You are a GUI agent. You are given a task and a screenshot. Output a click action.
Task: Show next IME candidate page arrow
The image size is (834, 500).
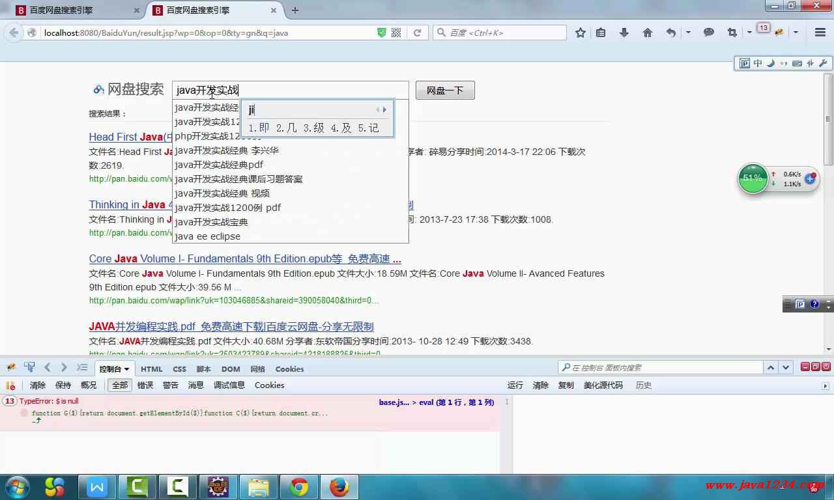[385, 109]
